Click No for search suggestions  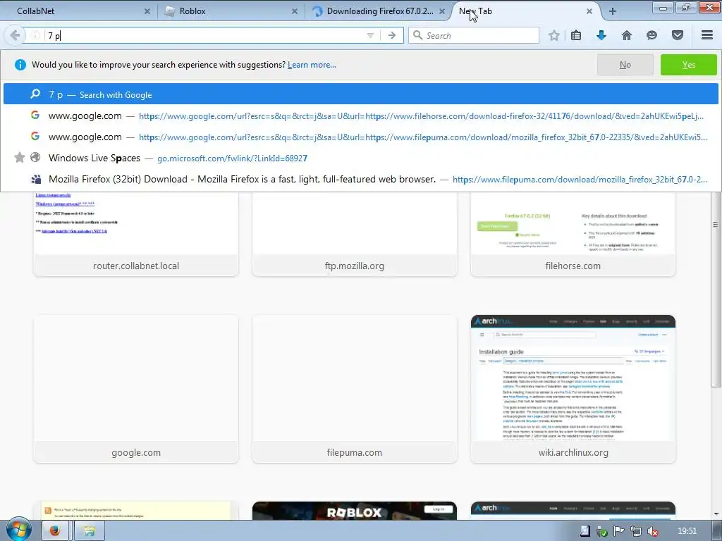point(625,65)
